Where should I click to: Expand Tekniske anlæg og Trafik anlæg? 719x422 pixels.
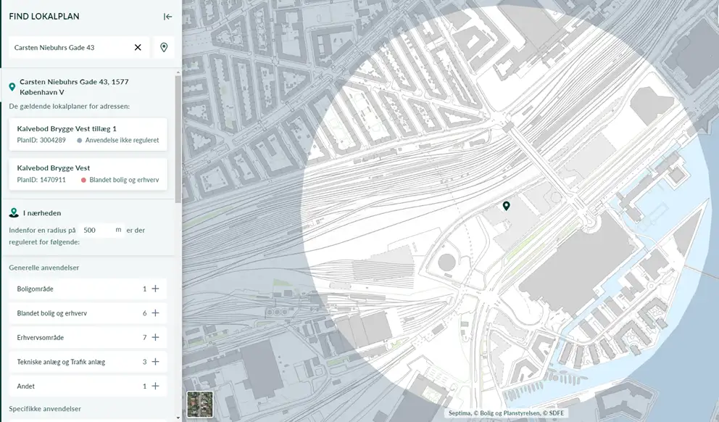coord(155,362)
